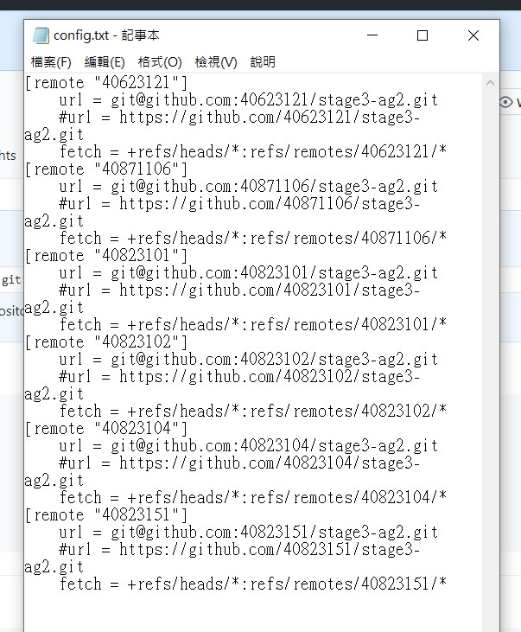The width and height of the screenshot is (521, 632).
Task: Click the git@github.com:40823101 url line
Action: (249, 273)
